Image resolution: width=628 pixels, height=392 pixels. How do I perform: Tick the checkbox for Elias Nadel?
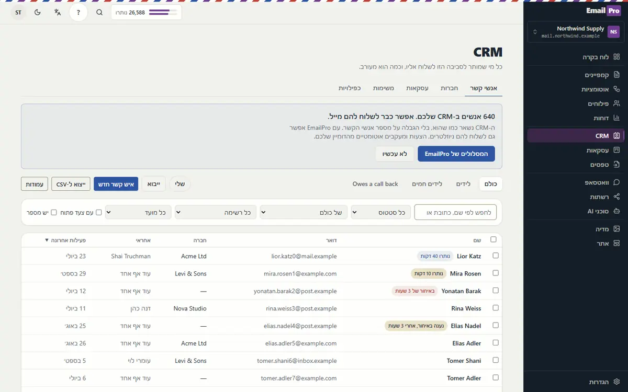pyautogui.click(x=496, y=325)
